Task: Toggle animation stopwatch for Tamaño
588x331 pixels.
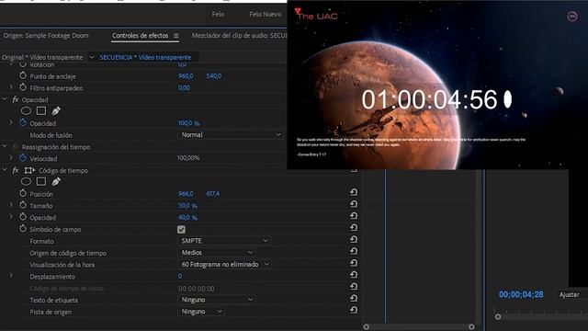Action: pyautogui.click(x=23, y=205)
